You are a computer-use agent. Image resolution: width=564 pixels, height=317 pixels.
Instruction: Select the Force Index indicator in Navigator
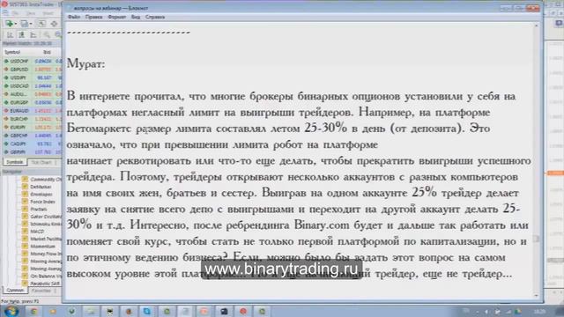pyautogui.click(x=43, y=202)
